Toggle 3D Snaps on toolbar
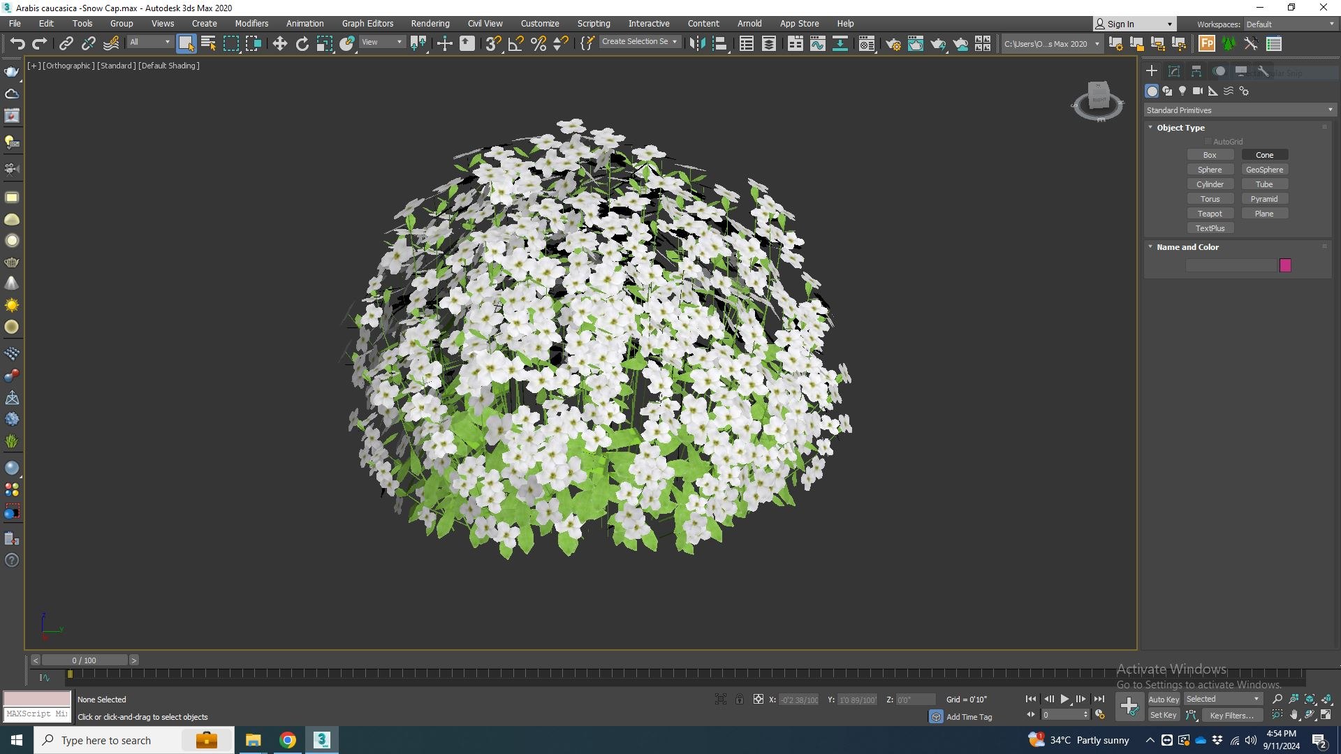1341x754 pixels. pos(493,44)
